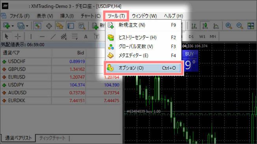The image size is (257, 144).
Task: Open the ファイル (F) menu
Action: pos(19,16)
